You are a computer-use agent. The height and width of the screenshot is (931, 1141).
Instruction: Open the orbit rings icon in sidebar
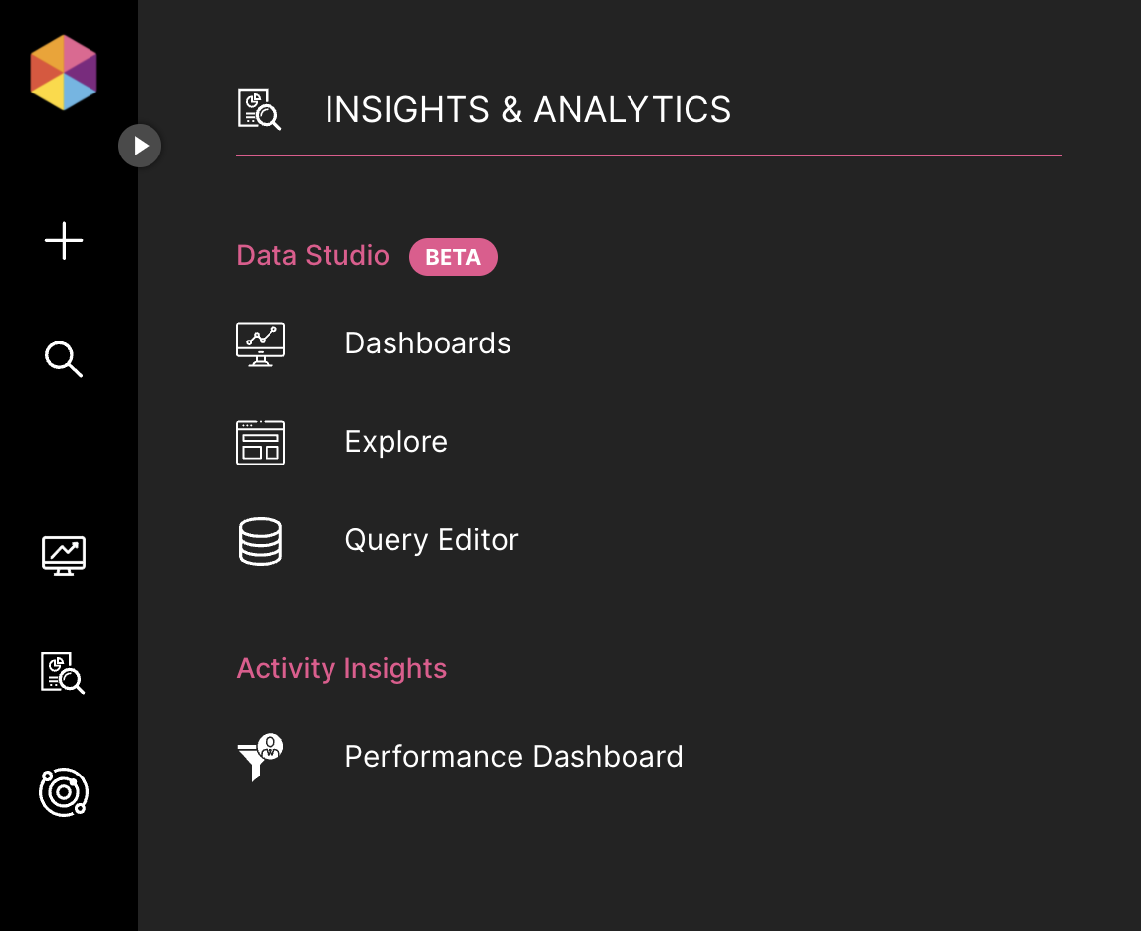pyautogui.click(x=64, y=792)
